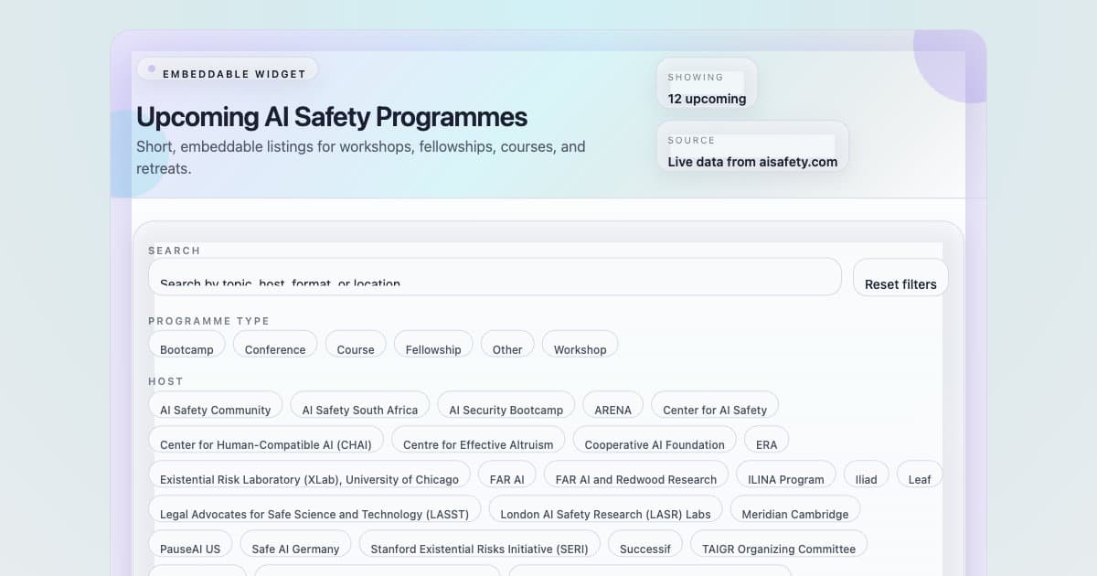Select the Course programme type chip
Viewport: 1097px width, 576px height.
356,345
